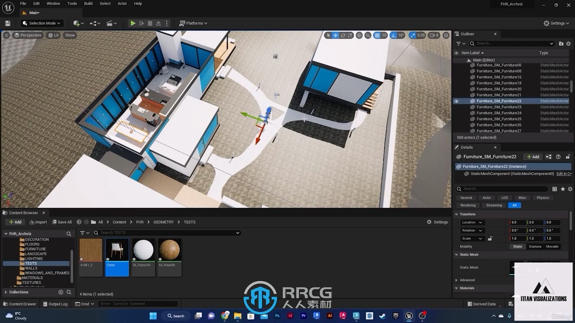Click the Stop simulation square button
Viewport: 575px width, 323px height.
150,23
